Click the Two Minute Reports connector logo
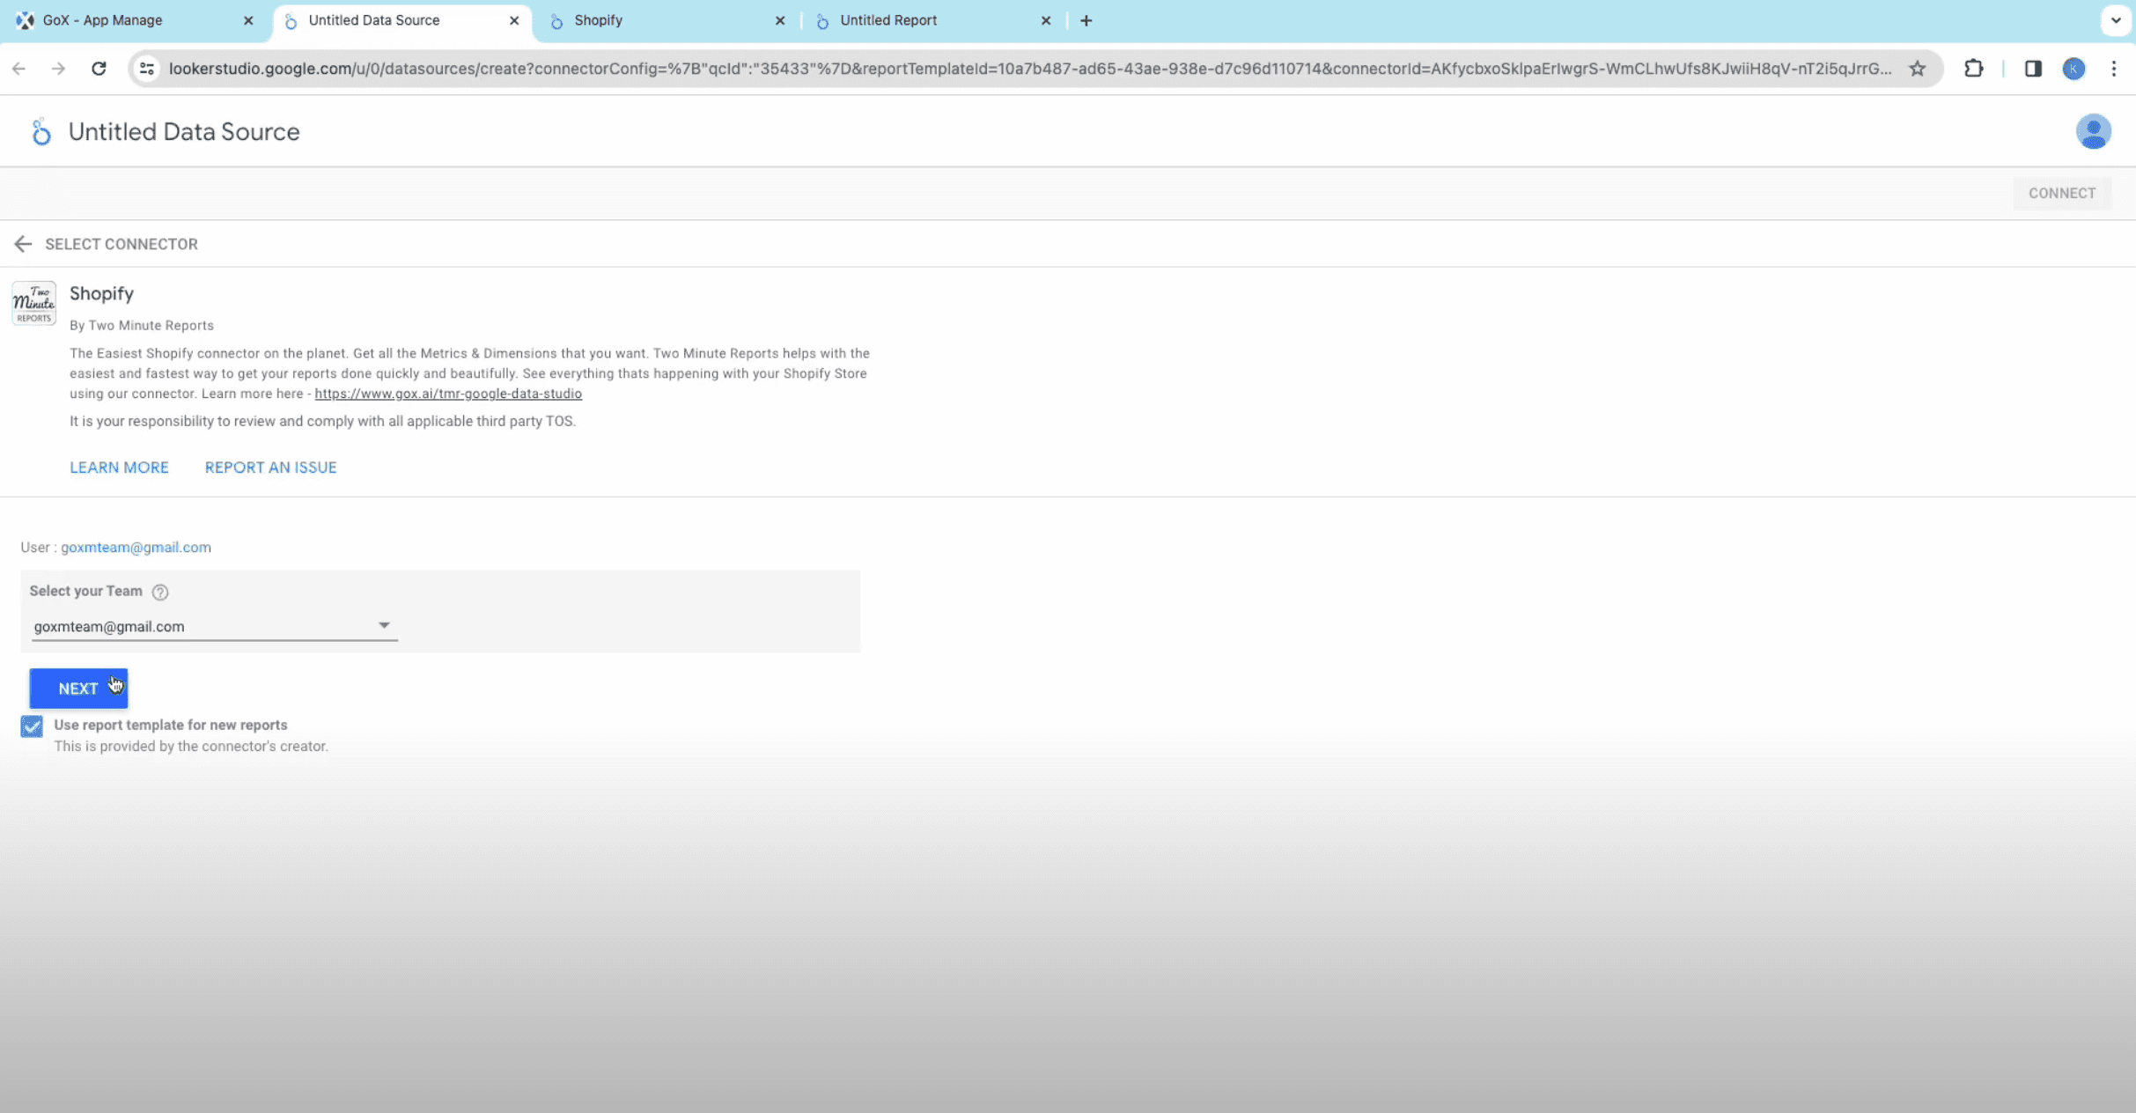Image resolution: width=2136 pixels, height=1113 pixels. click(x=34, y=304)
